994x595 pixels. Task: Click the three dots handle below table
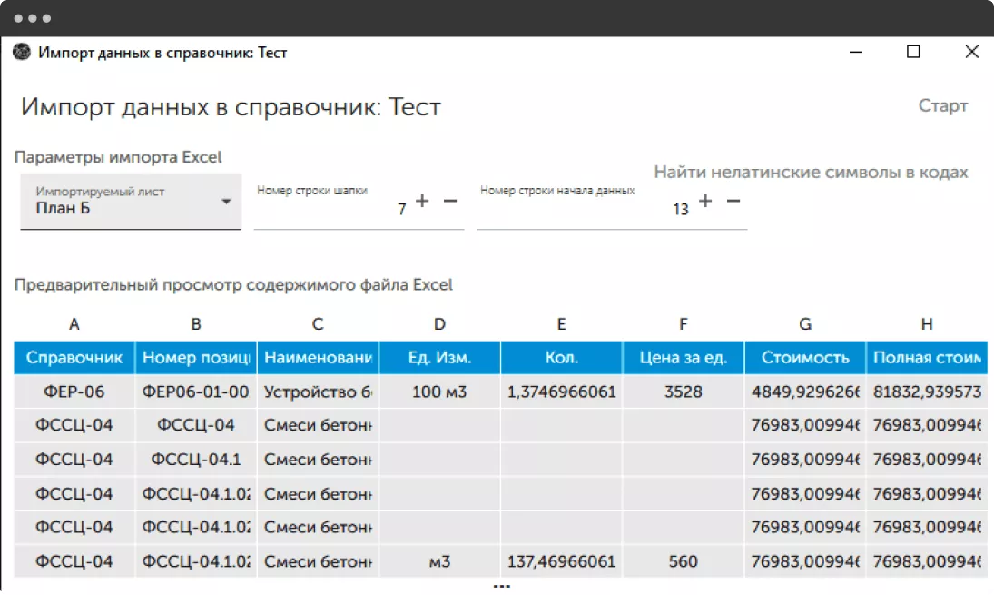[501, 587]
